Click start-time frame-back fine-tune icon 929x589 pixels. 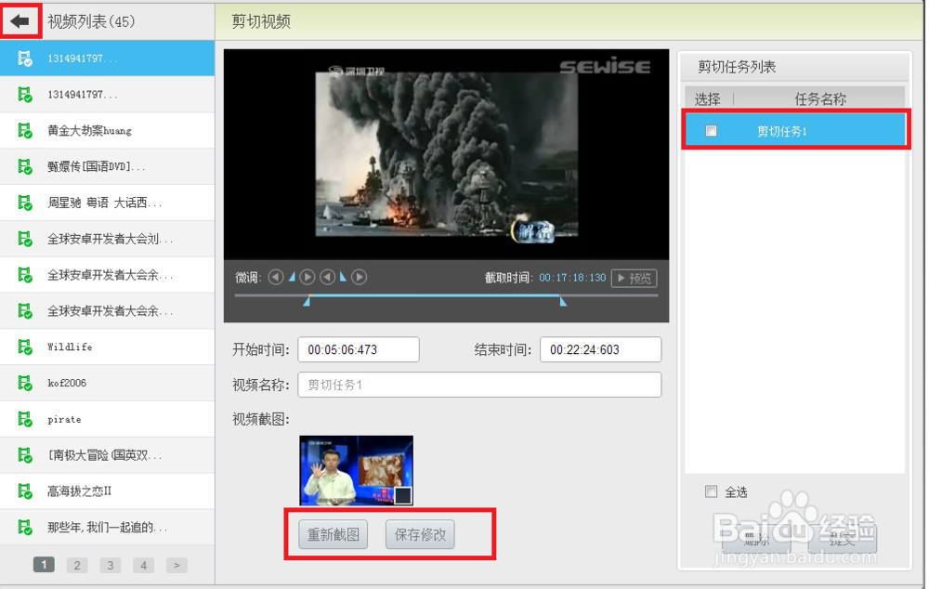277,276
